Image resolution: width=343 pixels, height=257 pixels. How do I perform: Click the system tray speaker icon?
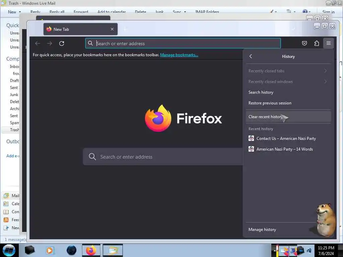click(309, 250)
